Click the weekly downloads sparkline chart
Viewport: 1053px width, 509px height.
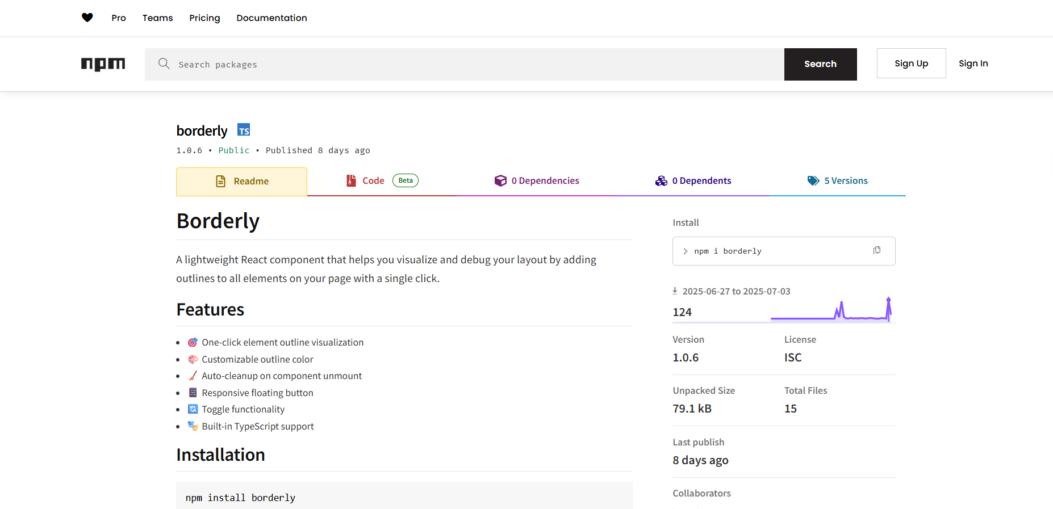tap(830, 310)
